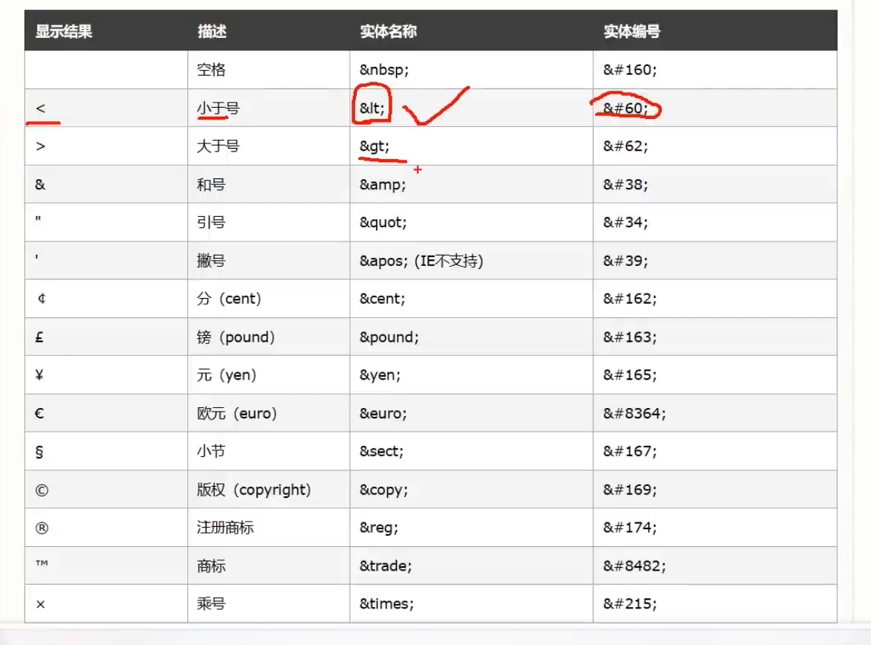Select the &gt; entity name
Screen dimensions: 871x645
375,146
